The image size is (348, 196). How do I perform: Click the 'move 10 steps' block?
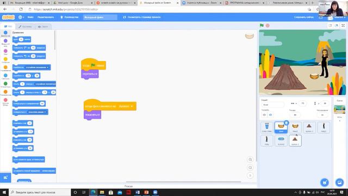22,39
